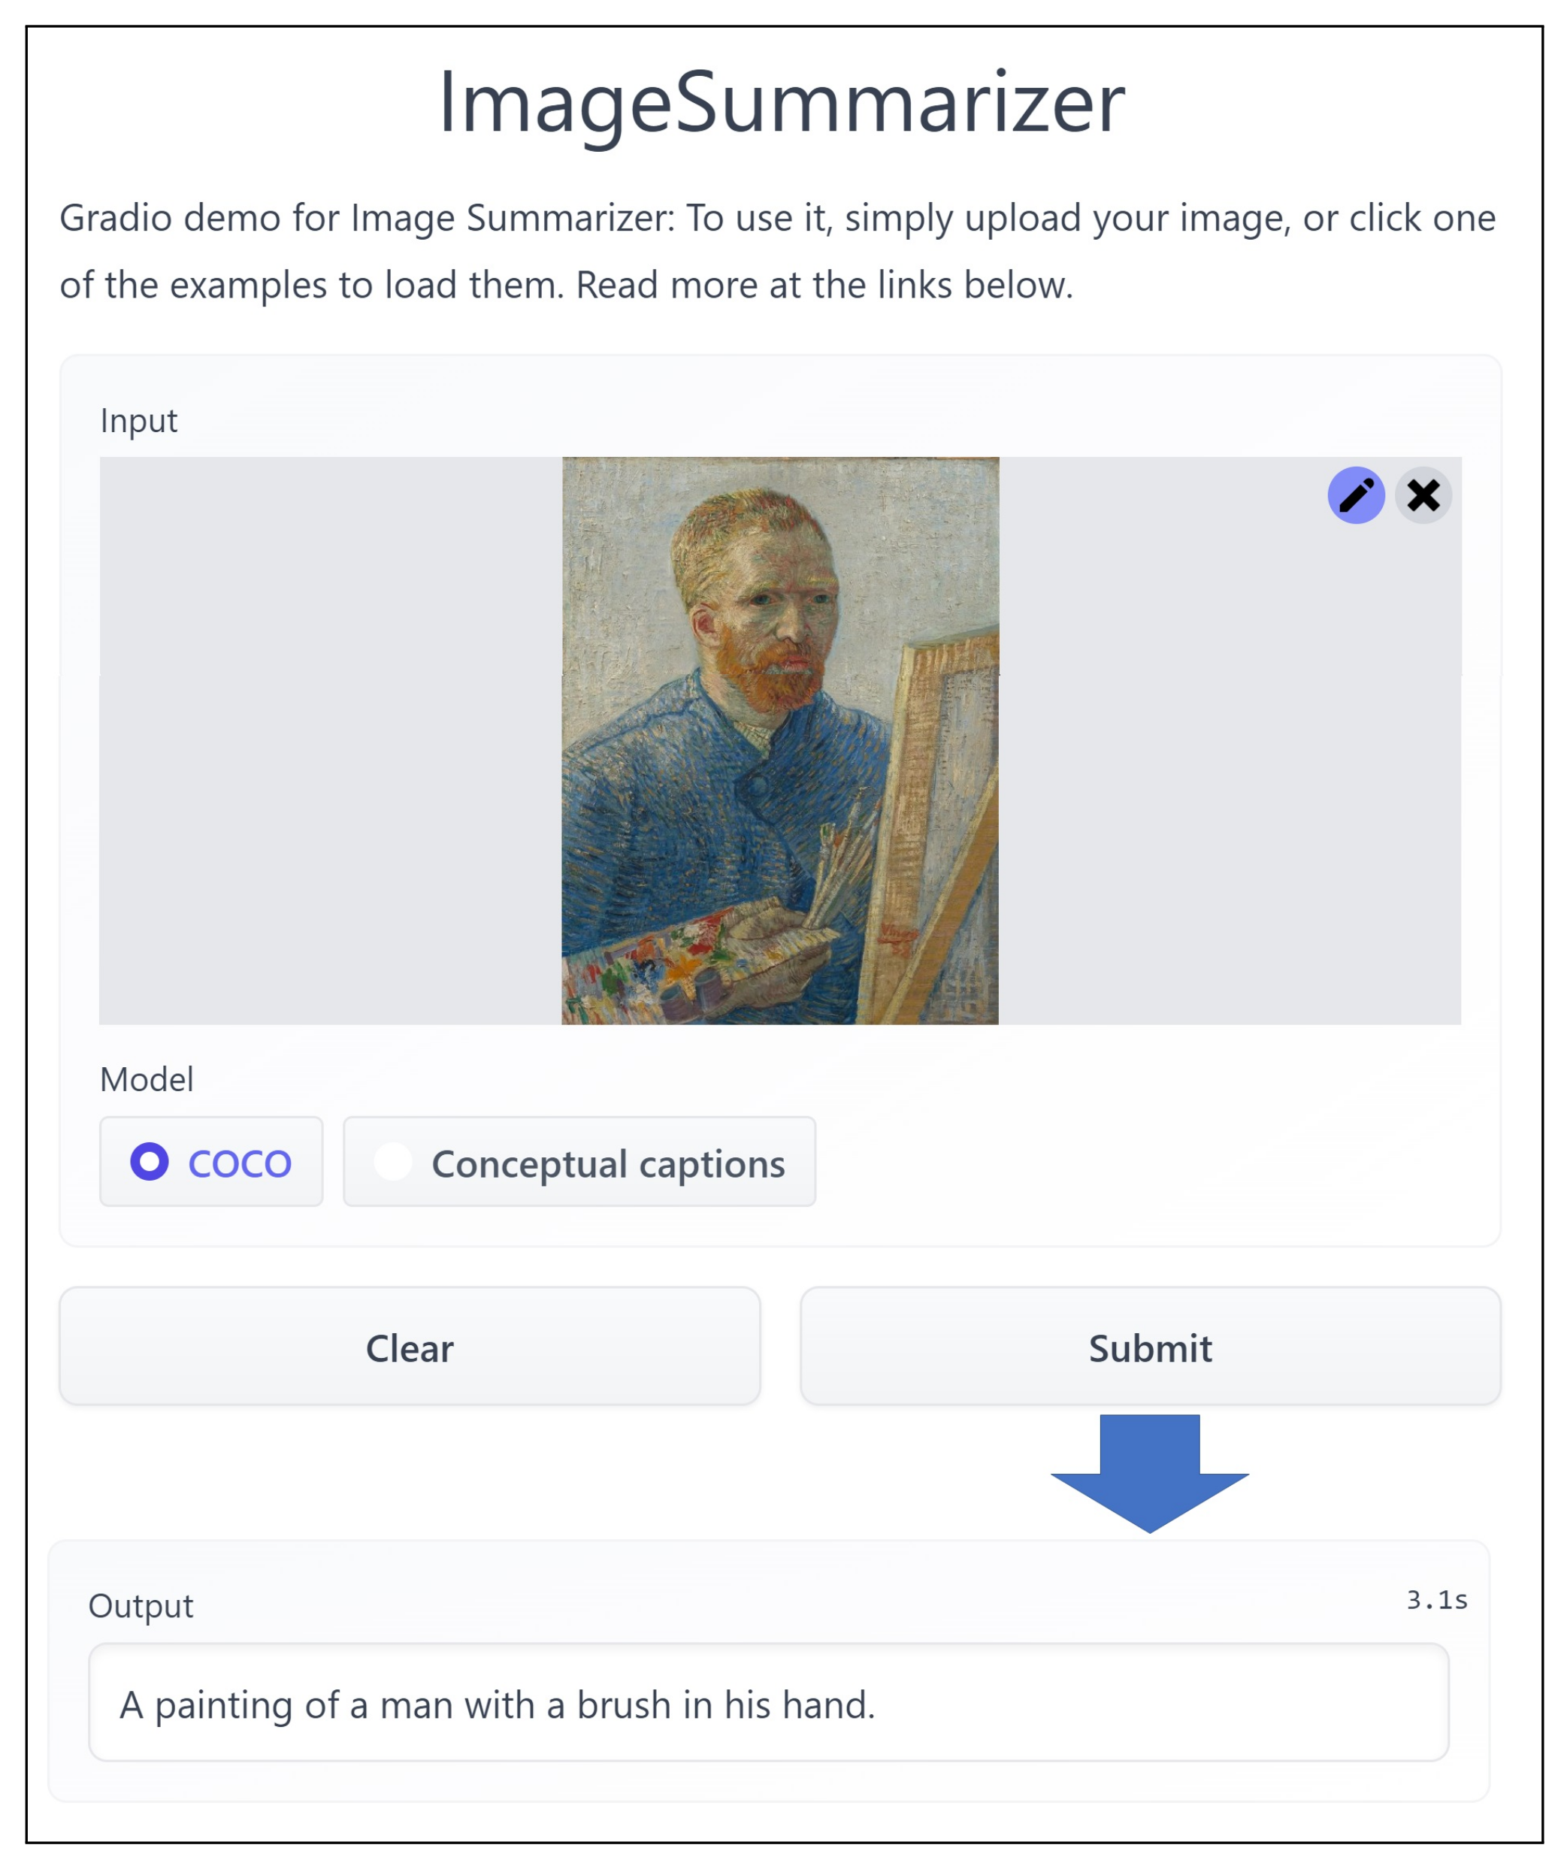
Task: Click the "Input" section label
Action: click(x=138, y=420)
